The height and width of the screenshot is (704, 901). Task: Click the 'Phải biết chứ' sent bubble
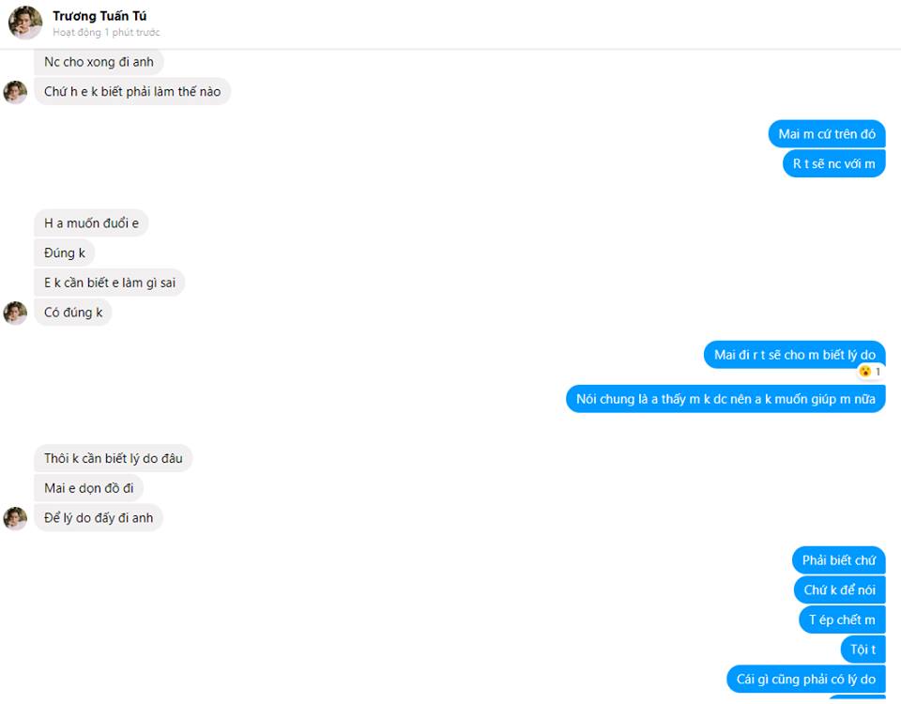point(838,560)
